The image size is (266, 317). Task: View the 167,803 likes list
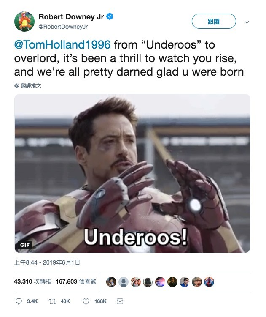(x=76, y=281)
